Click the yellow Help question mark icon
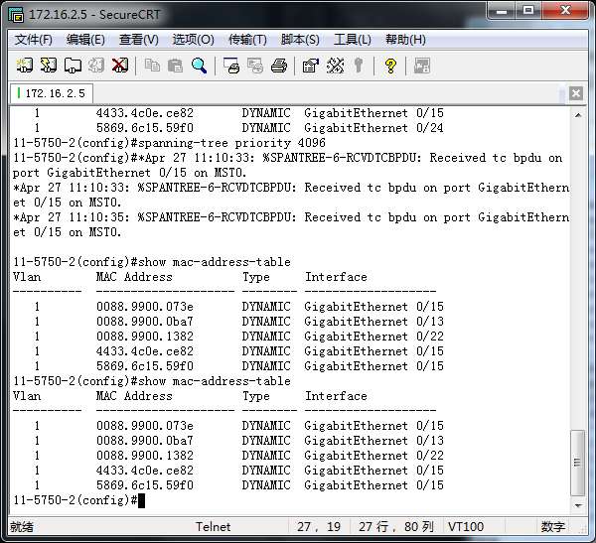 tap(390, 66)
